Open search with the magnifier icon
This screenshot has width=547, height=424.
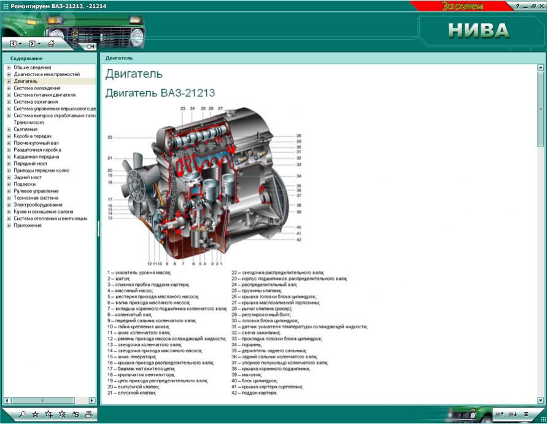click(x=22, y=414)
